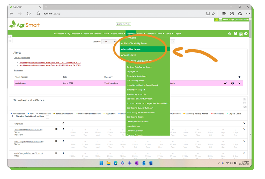265x179 pixels.
Task: Click the checkmark icon on Andy Dwyer's reminder
Action: tap(225, 83)
